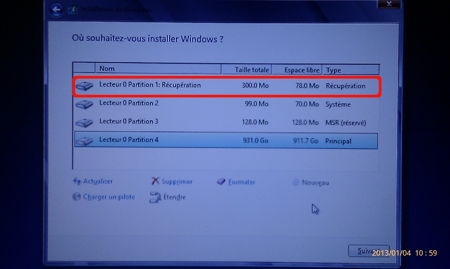450x269 pixels.
Task: Delete partition with Supprimer link
Action: (177, 182)
